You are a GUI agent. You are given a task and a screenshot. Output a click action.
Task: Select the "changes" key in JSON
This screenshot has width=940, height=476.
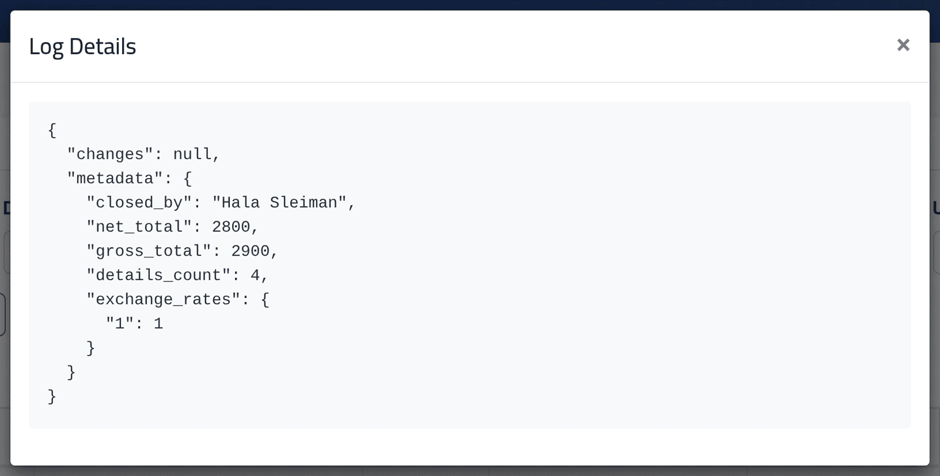click(x=110, y=154)
